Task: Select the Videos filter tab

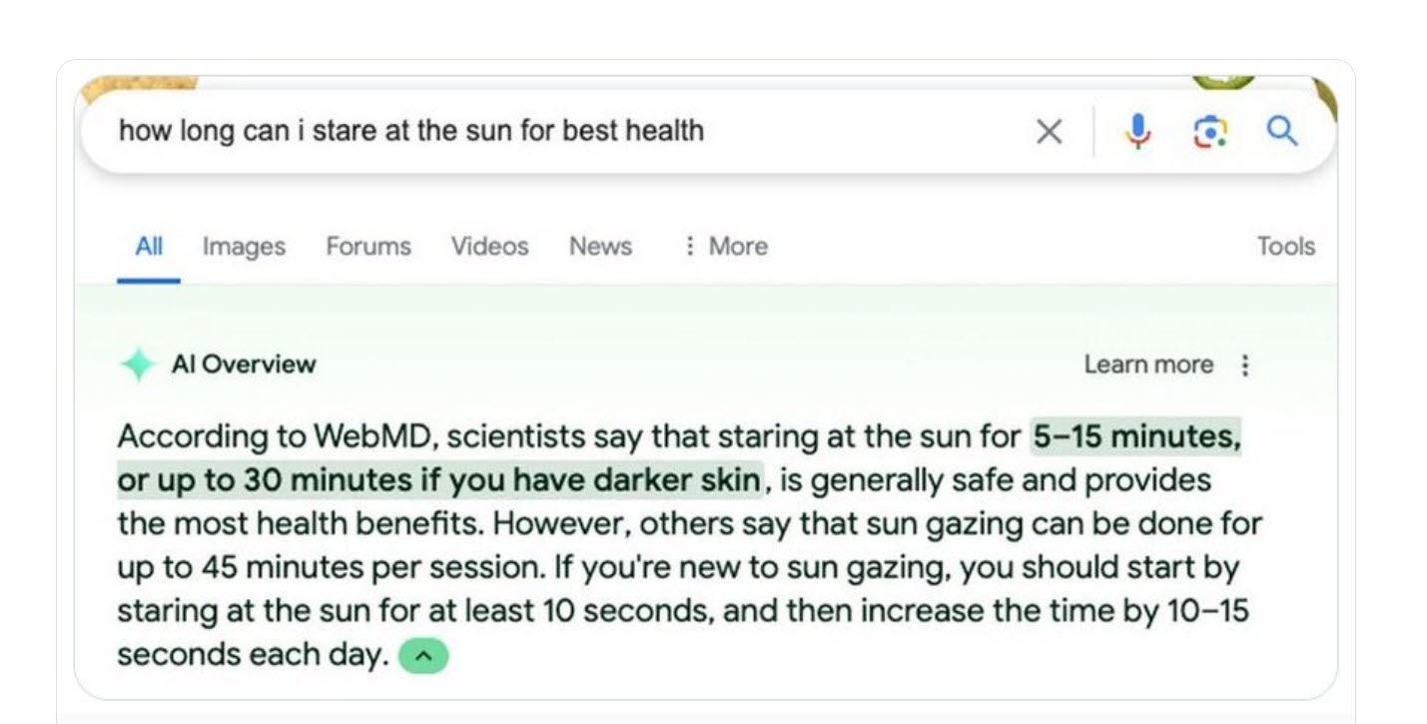Action: pos(488,246)
